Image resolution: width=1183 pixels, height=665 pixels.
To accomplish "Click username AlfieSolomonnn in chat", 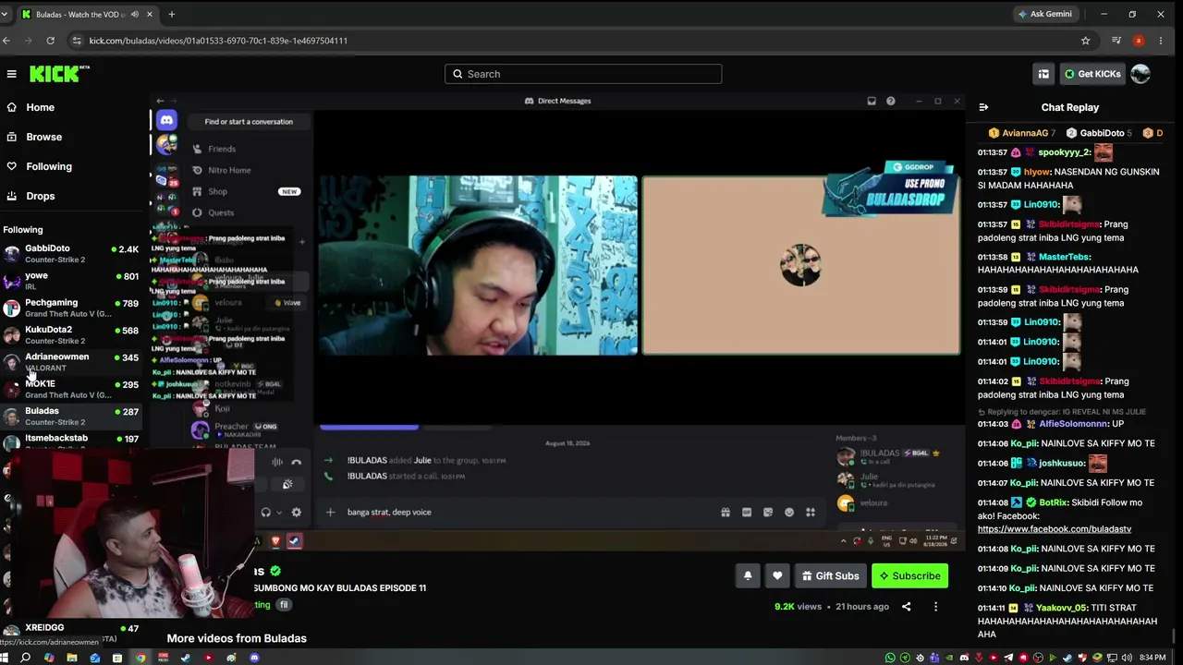I will tap(1073, 424).
